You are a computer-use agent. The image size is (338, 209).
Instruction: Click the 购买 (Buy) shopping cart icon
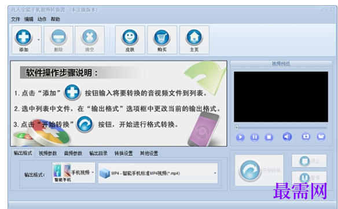pyautogui.click(x=161, y=37)
